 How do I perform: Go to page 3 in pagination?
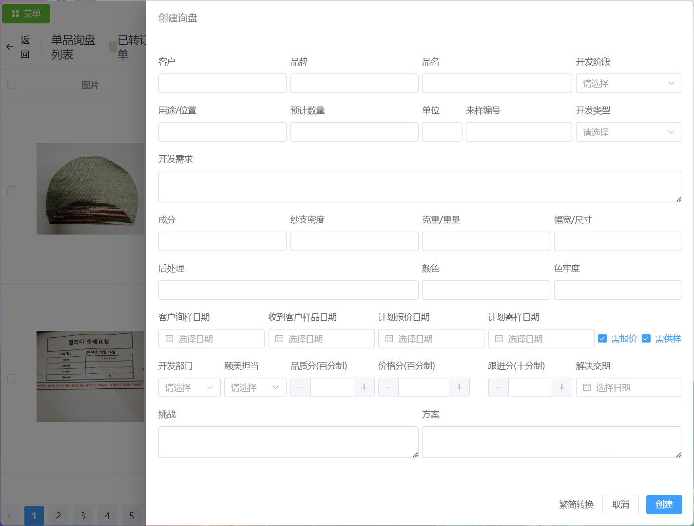point(83,516)
